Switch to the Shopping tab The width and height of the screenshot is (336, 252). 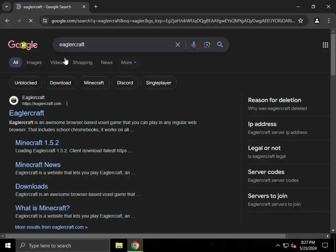[x=82, y=62]
